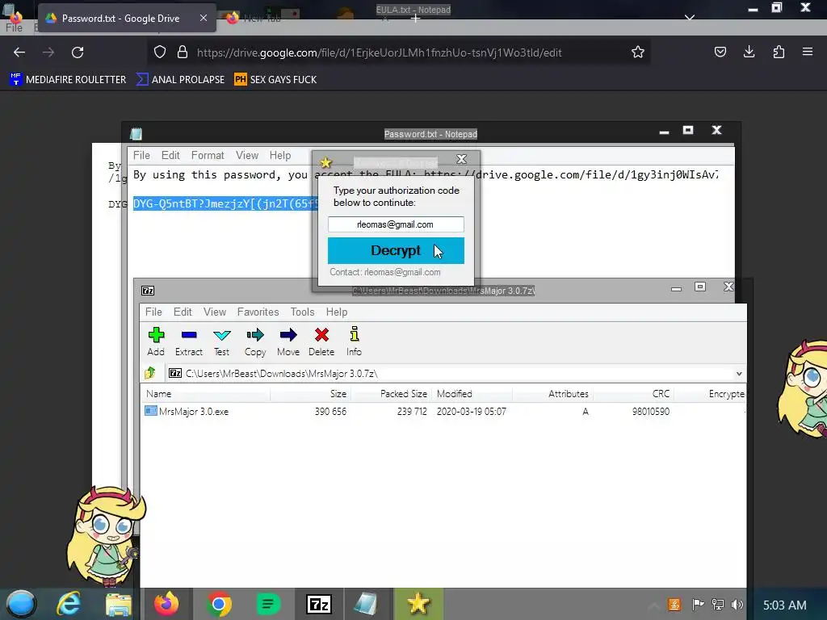Expand the 7-Zip address path dropdown
Image resolution: width=827 pixels, height=620 pixels.
tap(739, 373)
